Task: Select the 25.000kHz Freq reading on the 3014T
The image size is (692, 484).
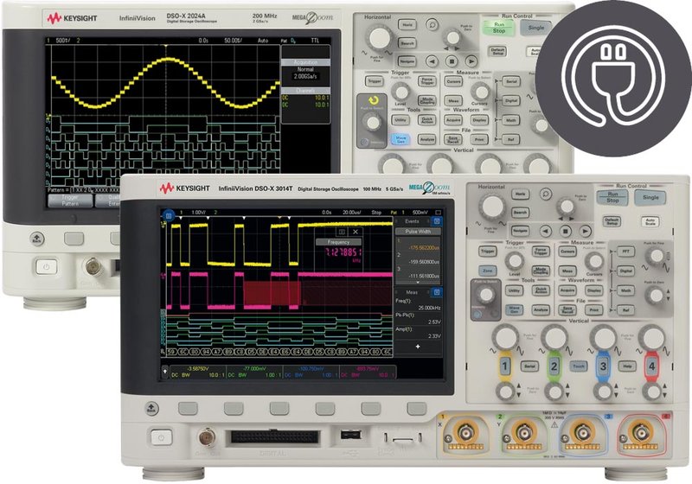Action: (x=429, y=308)
